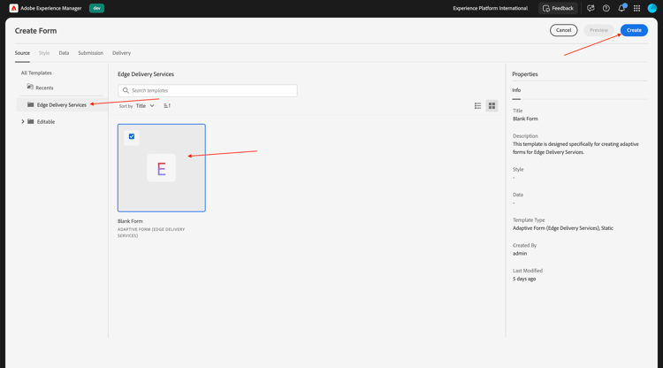This screenshot has height=368, width=663.
Task: Open the app switcher grid icon
Action: point(636,8)
